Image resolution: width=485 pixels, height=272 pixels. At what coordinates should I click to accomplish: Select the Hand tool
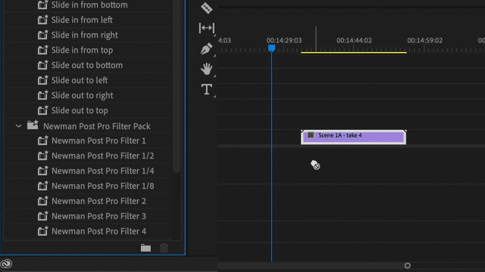pos(206,69)
